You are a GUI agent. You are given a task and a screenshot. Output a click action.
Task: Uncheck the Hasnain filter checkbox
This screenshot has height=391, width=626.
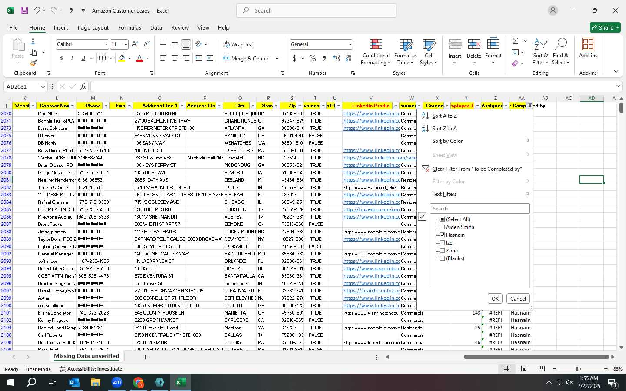(443, 235)
